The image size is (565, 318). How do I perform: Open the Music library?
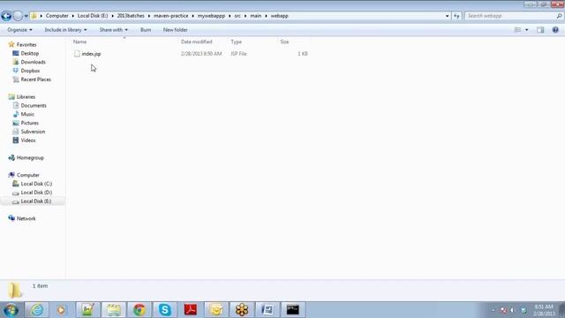27,114
